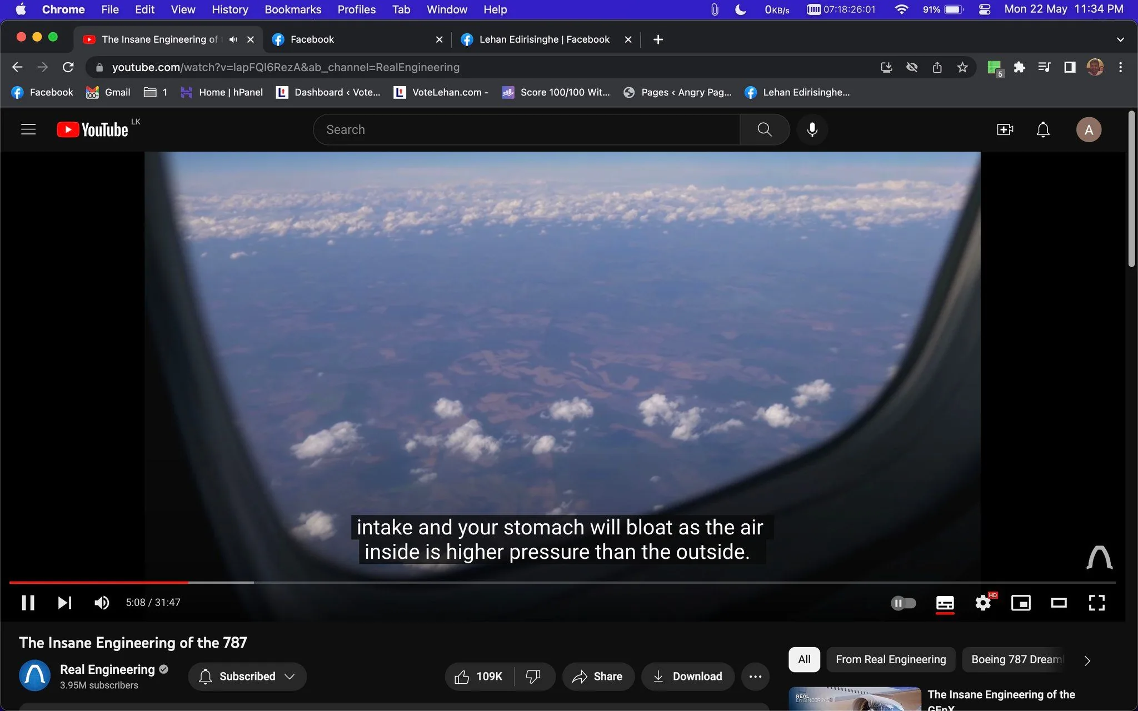
Task: Expand the Subscribed notification options
Action: click(x=291, y=677)
